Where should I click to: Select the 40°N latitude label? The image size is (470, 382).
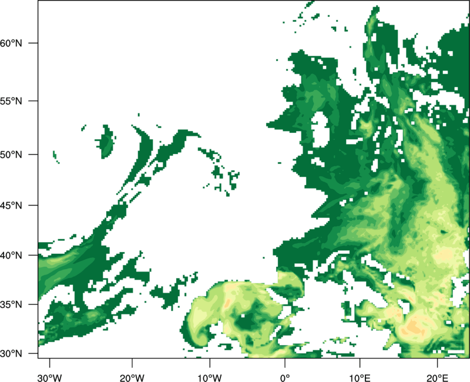tap(11, 256)
